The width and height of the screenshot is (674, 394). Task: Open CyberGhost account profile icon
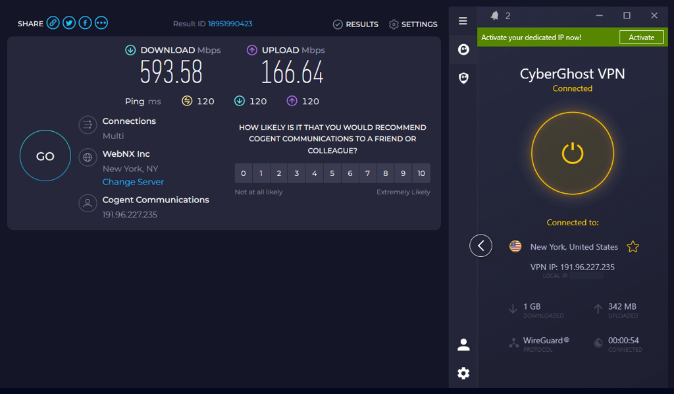point(463,345)
